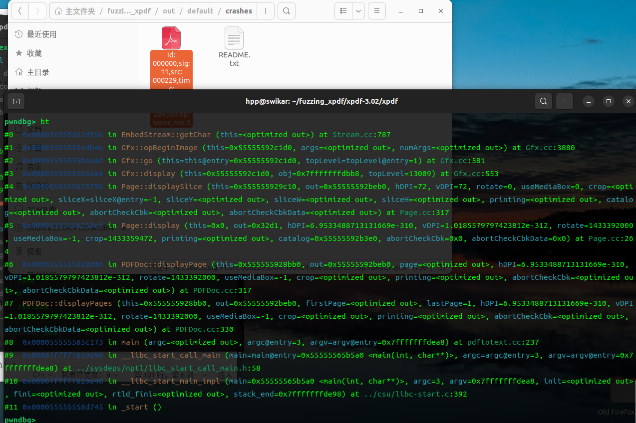The image size is (636, 423).
Task: Click the forward navigation arrow
Action: pyautogui.click(x=37, y=11)
